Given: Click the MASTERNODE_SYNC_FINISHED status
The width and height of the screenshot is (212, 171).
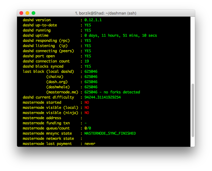Looking at the screenshot, I should (x=110, y=133).
